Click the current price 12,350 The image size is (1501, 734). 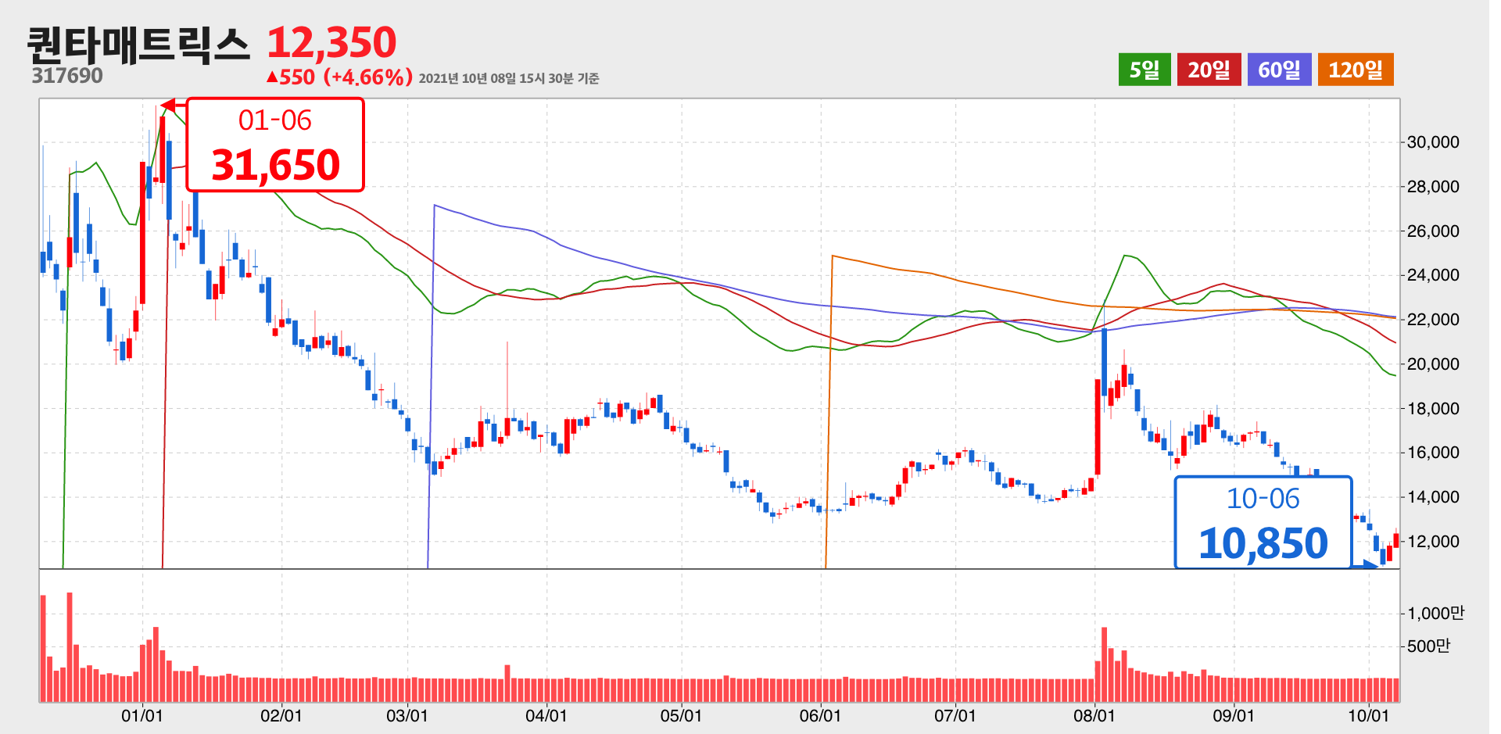coord(332,42)
